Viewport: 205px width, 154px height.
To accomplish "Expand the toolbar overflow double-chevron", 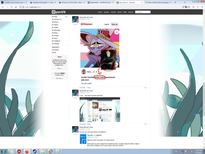I will (198, 7).
